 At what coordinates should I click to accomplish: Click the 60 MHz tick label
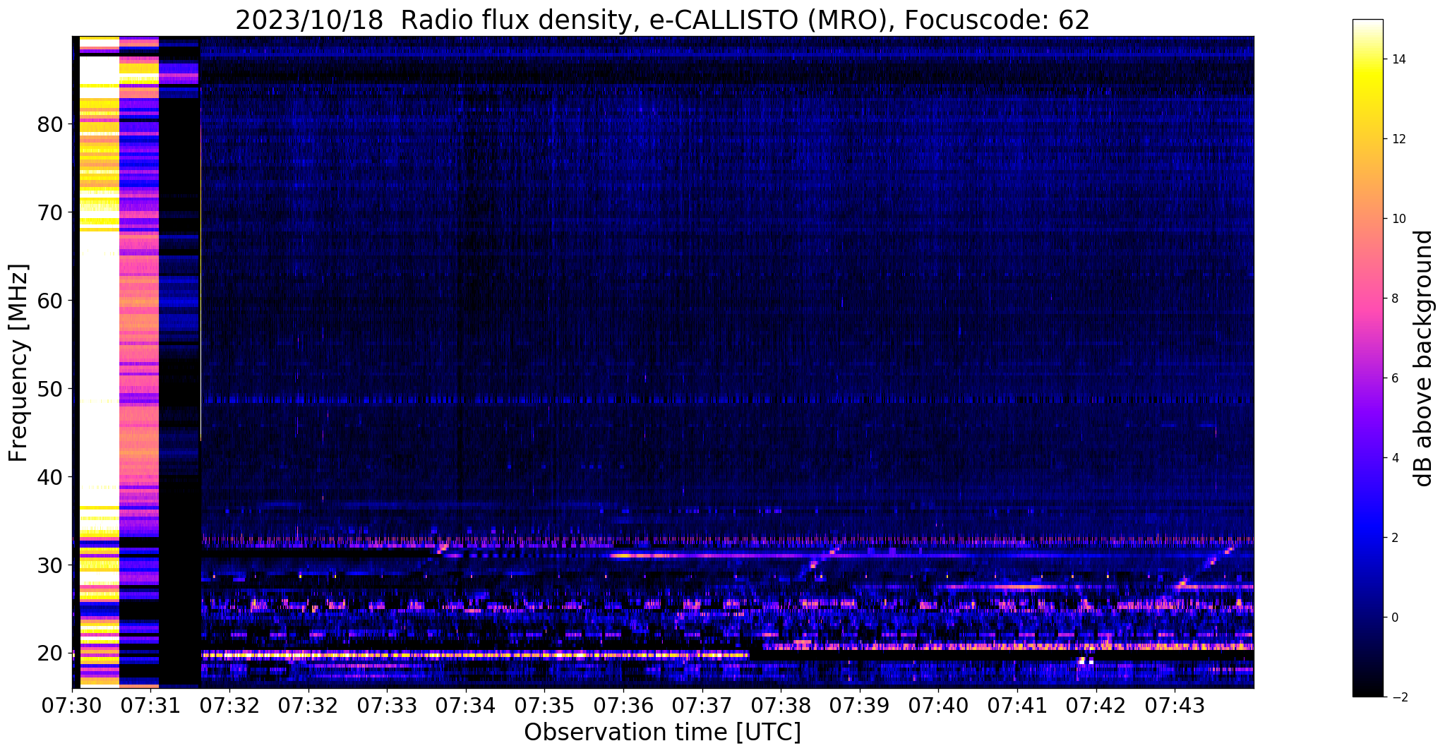click(51, 301)
